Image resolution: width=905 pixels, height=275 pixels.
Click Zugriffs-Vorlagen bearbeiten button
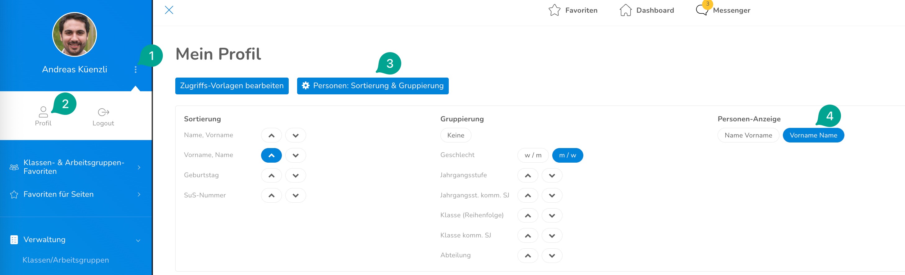[232, 86]
